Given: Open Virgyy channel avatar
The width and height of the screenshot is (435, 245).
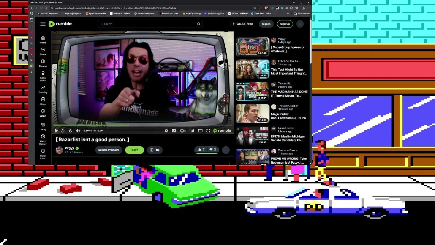Looking at the screenshot, I should (59, 150).
